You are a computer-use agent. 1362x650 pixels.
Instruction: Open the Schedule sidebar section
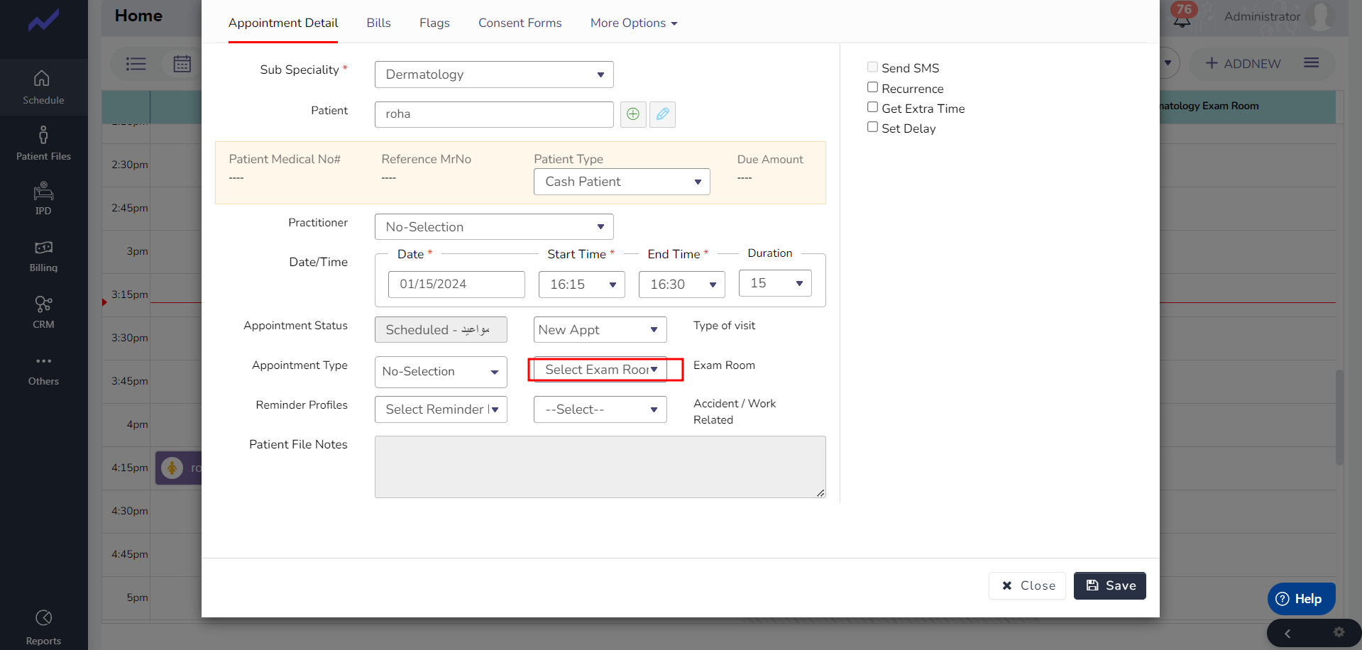click(43, 87)
